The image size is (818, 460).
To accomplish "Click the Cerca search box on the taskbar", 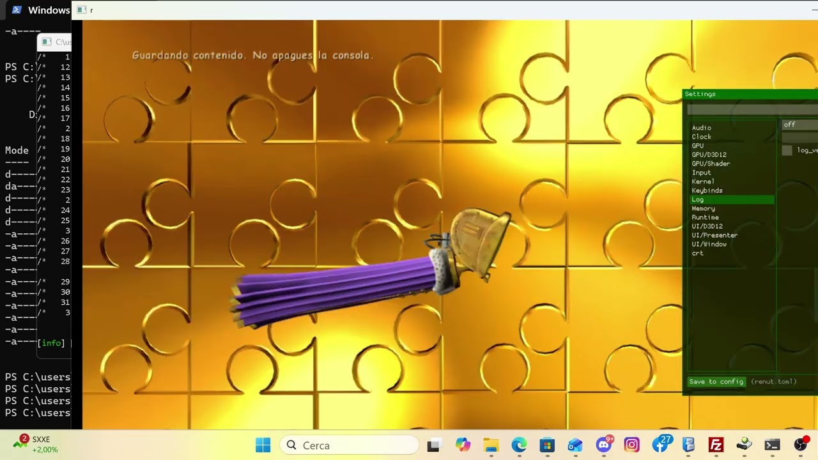I will [x=349, y=445].
